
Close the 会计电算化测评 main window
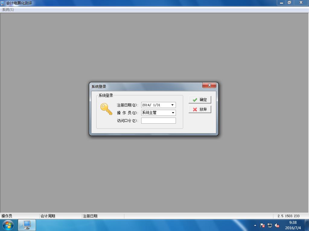click(x=301, y=2)
